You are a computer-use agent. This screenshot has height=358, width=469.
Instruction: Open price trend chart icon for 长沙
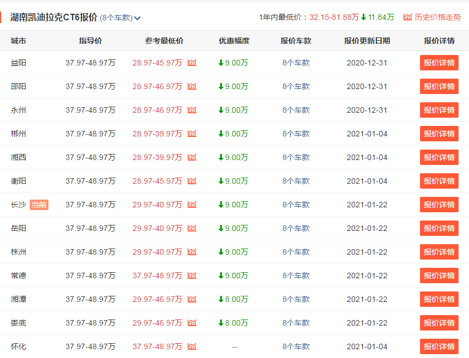[x=192, y=205]
